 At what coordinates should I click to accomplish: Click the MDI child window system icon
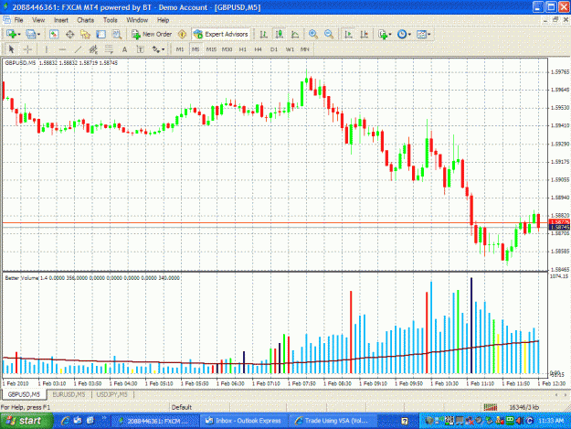coord(6,20)
